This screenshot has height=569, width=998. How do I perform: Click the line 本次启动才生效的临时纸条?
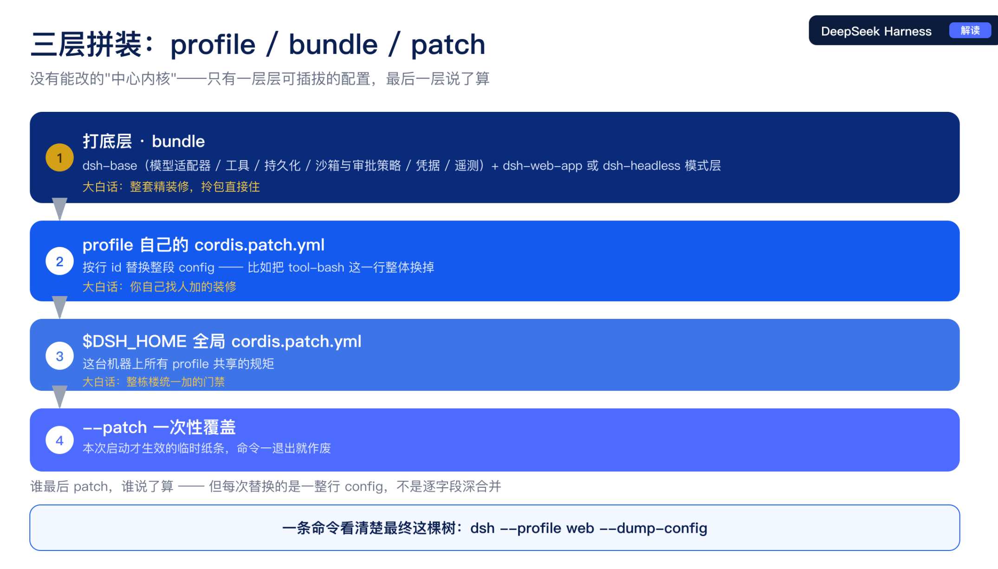click(207, 448)
